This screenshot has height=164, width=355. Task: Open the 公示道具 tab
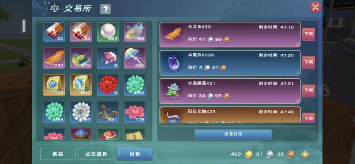click(96, 154)
